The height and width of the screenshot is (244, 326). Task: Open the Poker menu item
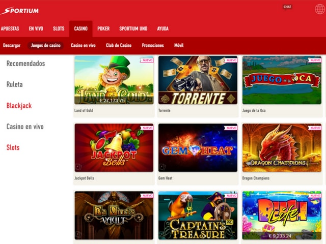click(103, 28)
